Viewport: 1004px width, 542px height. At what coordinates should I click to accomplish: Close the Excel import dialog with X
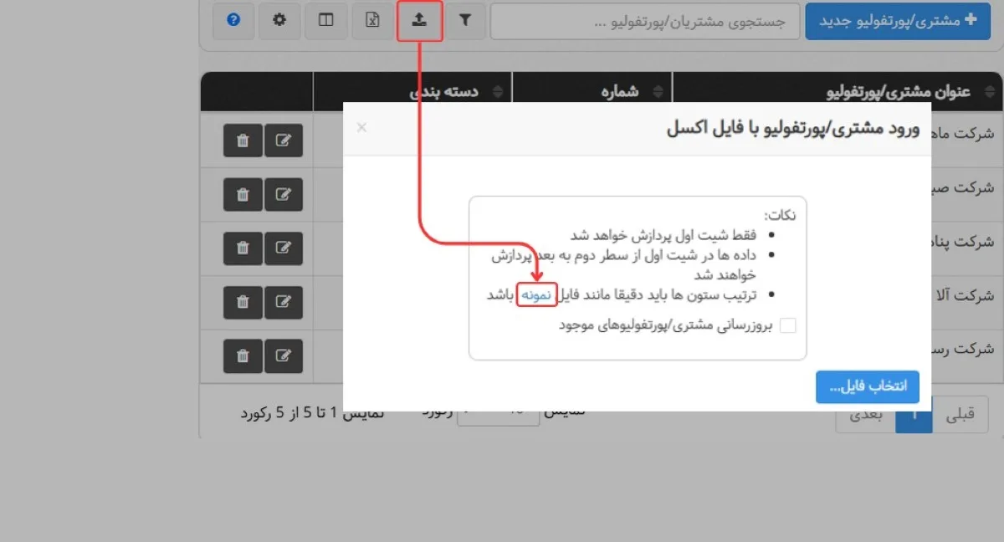(361, 127)
